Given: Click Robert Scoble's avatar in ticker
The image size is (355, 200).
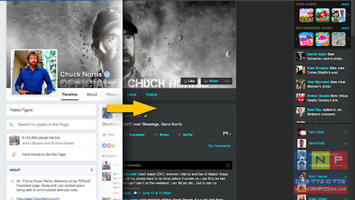Looking at the screenshot, I should [301, 98].
